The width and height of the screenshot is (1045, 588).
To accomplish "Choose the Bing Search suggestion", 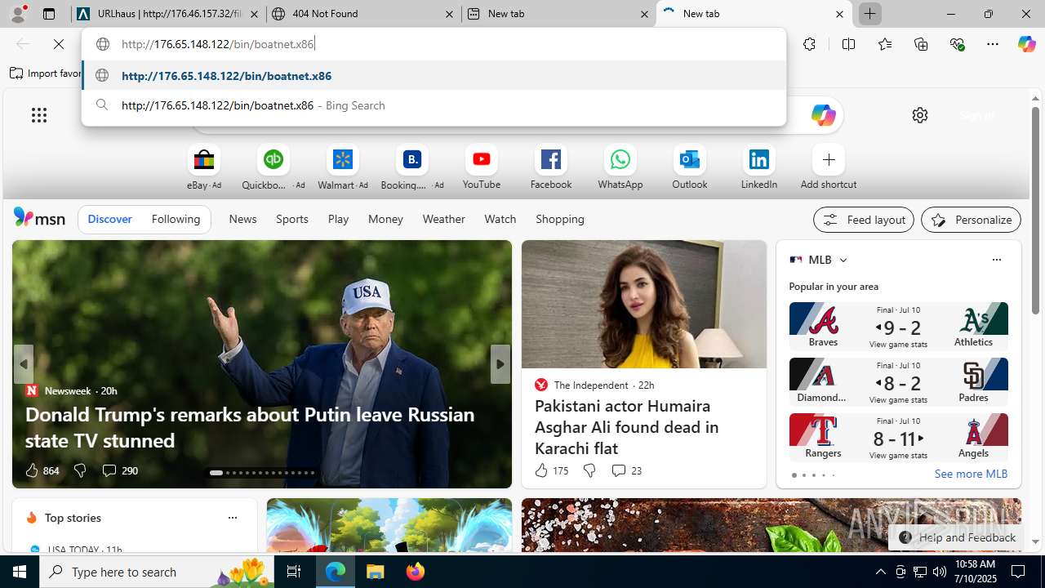I will 434,105.
